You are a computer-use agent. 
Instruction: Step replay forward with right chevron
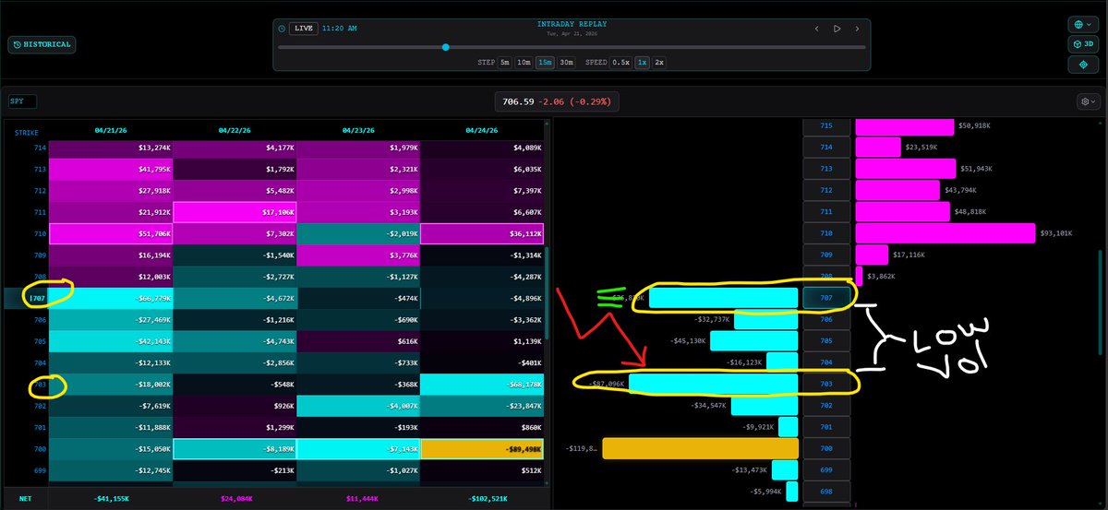tap(857, 29)
